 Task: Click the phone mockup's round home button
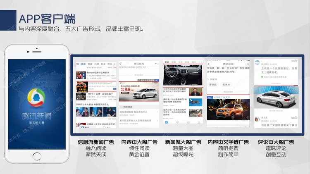[x=37, y=156]
